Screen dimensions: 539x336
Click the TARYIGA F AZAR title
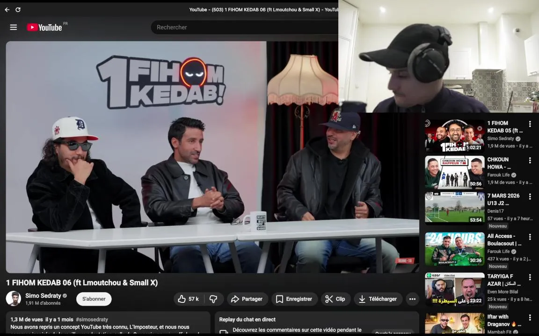[x=504, y=280]
